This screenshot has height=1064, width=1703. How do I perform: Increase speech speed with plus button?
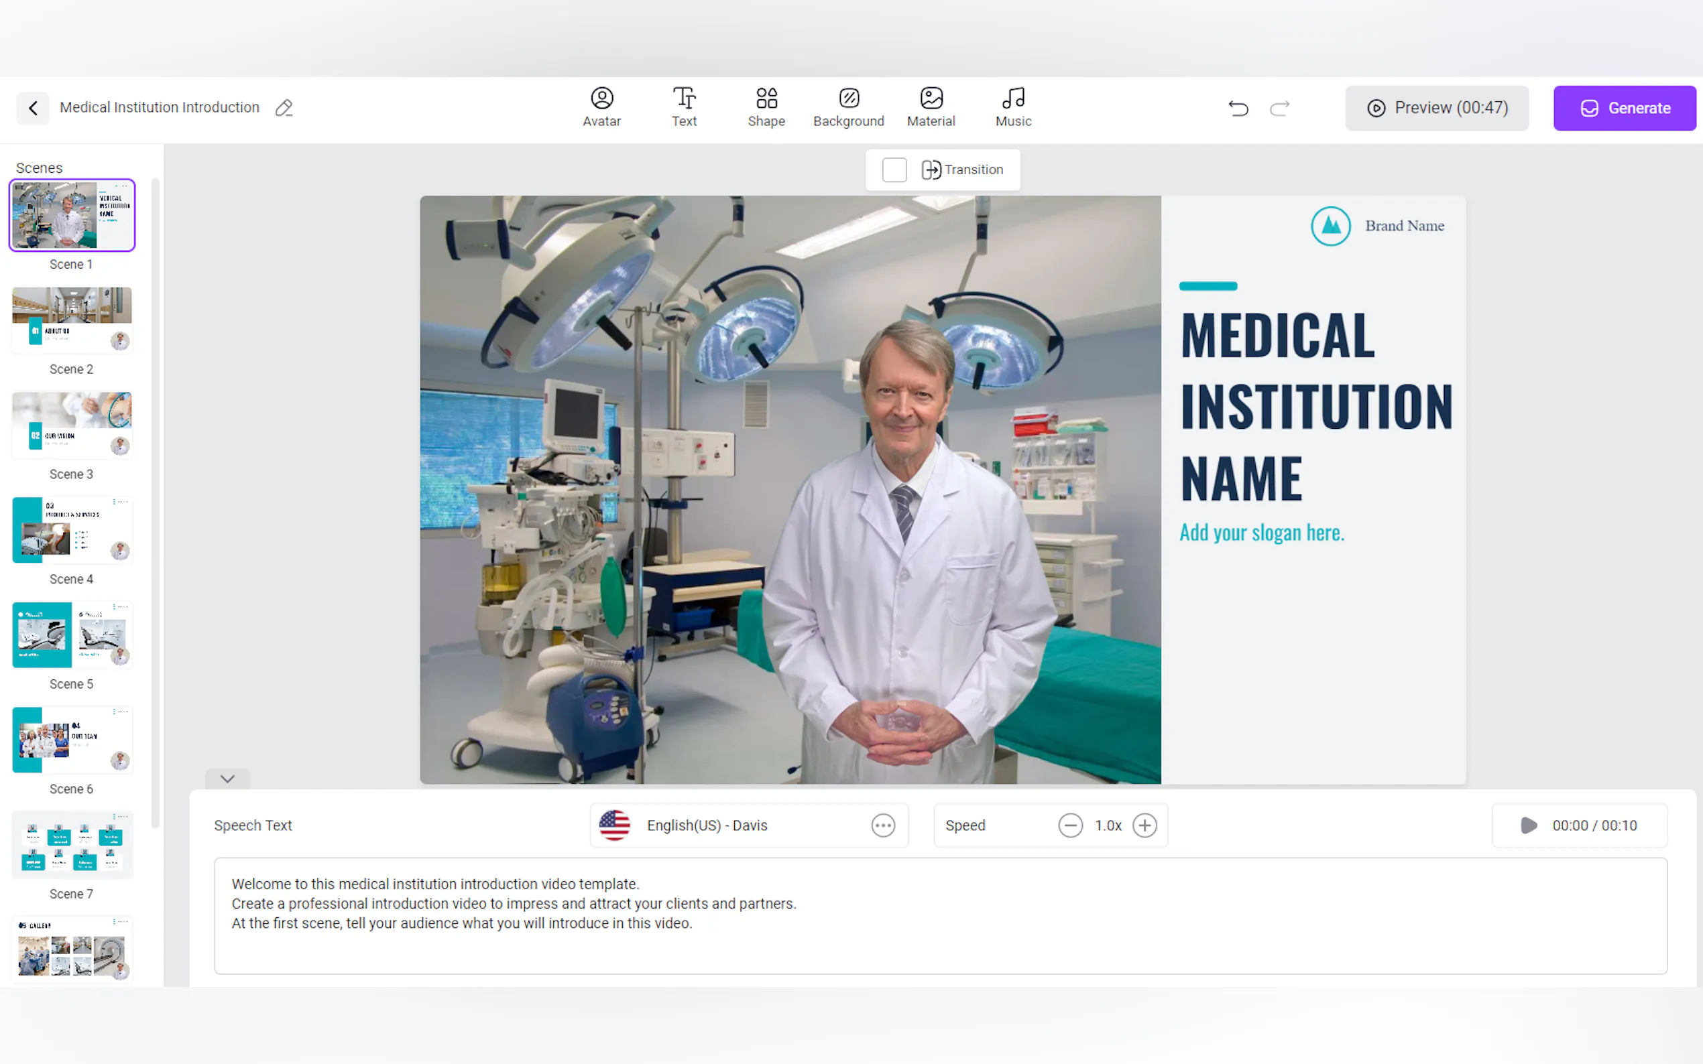click(x=1144, y=825)
